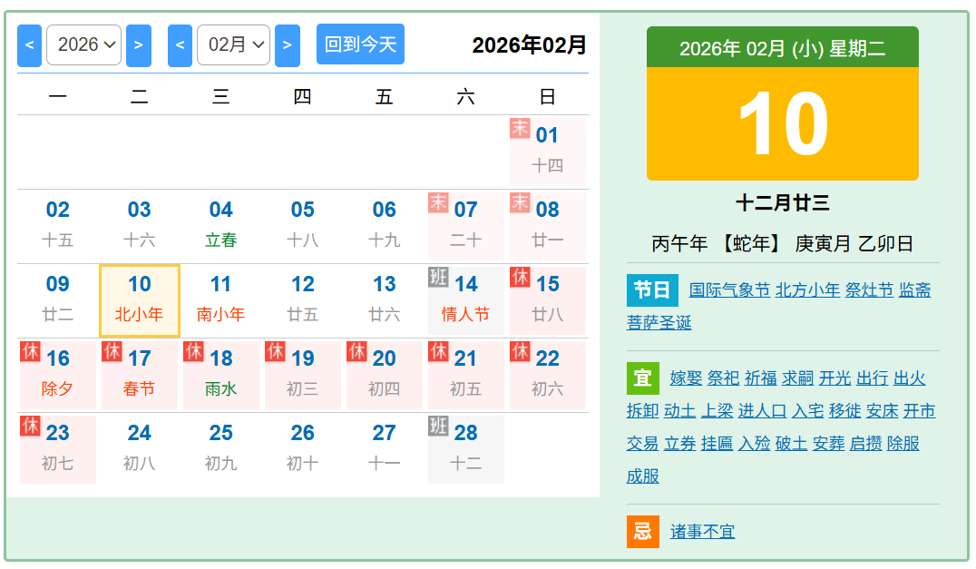
Task: Advance to next month using arrow after 02月
Action: (287, 44)
